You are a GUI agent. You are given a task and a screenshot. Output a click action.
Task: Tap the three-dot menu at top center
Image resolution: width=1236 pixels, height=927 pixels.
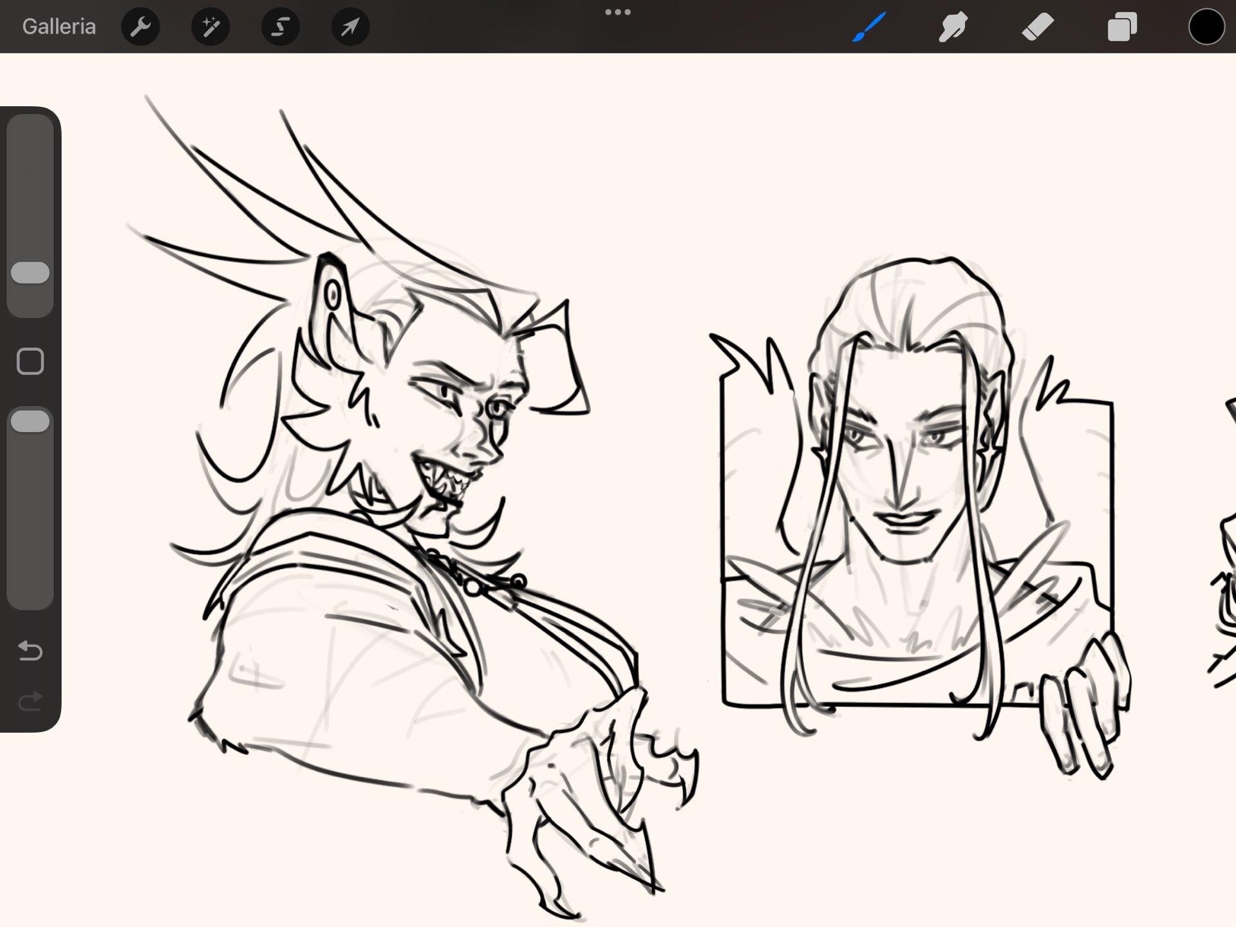[618, 12]
